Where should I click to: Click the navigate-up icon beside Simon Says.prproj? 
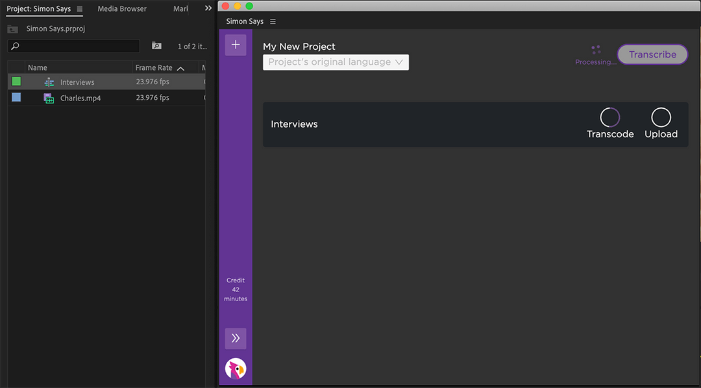point(13,29)
